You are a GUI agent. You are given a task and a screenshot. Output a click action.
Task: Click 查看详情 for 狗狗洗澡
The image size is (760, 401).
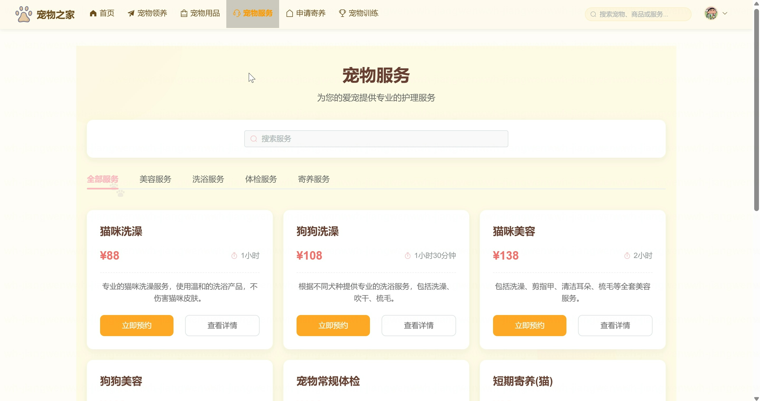(418, 325)
